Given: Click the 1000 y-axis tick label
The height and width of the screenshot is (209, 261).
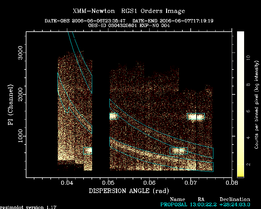Looking at the screenshot, I should 20,136.
